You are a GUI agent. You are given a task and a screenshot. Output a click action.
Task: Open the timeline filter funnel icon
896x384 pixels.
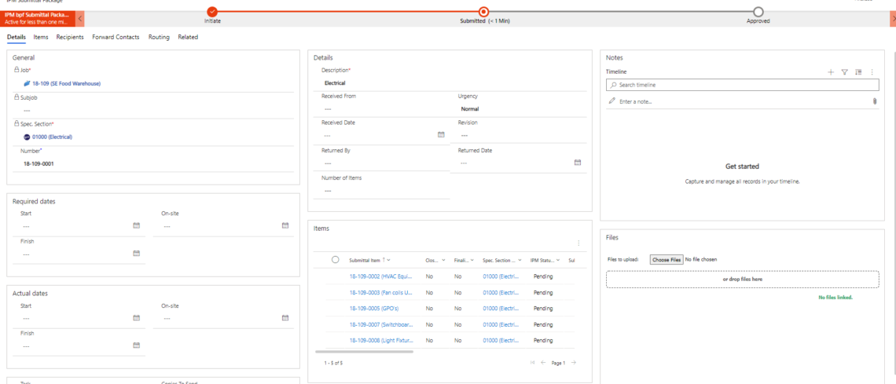pos(845,72)
